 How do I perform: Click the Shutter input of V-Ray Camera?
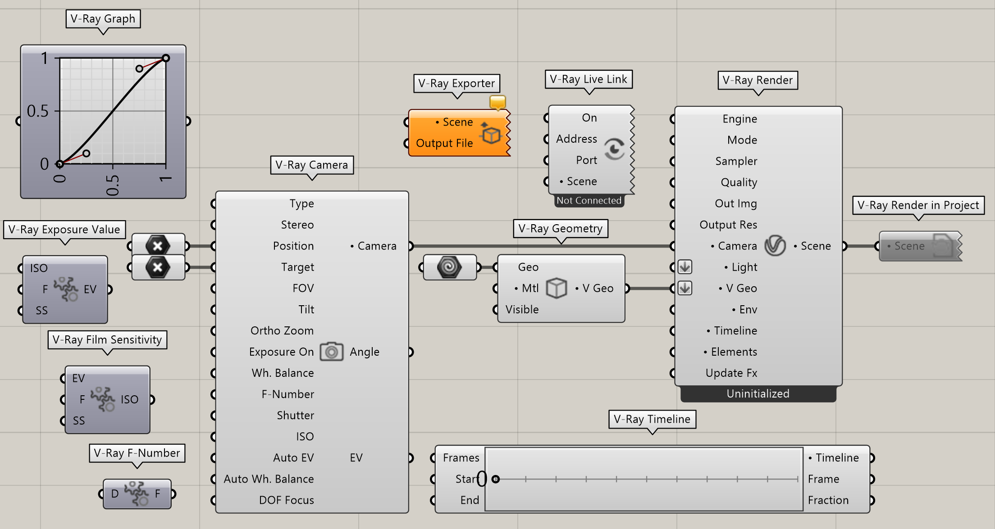coord(296,415)
